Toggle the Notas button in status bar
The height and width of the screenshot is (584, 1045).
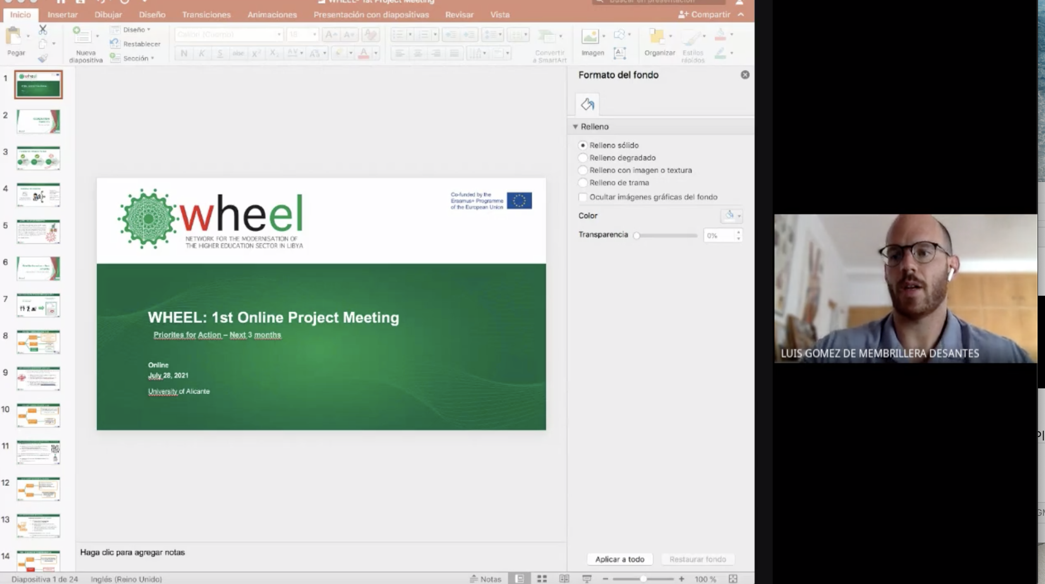(x=486, y=579)
